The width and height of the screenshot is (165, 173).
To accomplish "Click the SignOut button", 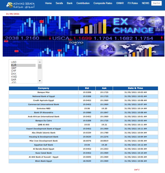I will pyautogui.click(x=156, y=3).
